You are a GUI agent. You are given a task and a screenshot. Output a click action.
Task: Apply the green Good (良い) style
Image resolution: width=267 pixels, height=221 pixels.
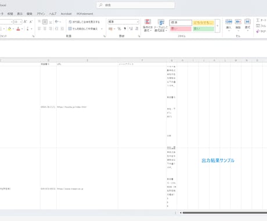pos(203,29)
